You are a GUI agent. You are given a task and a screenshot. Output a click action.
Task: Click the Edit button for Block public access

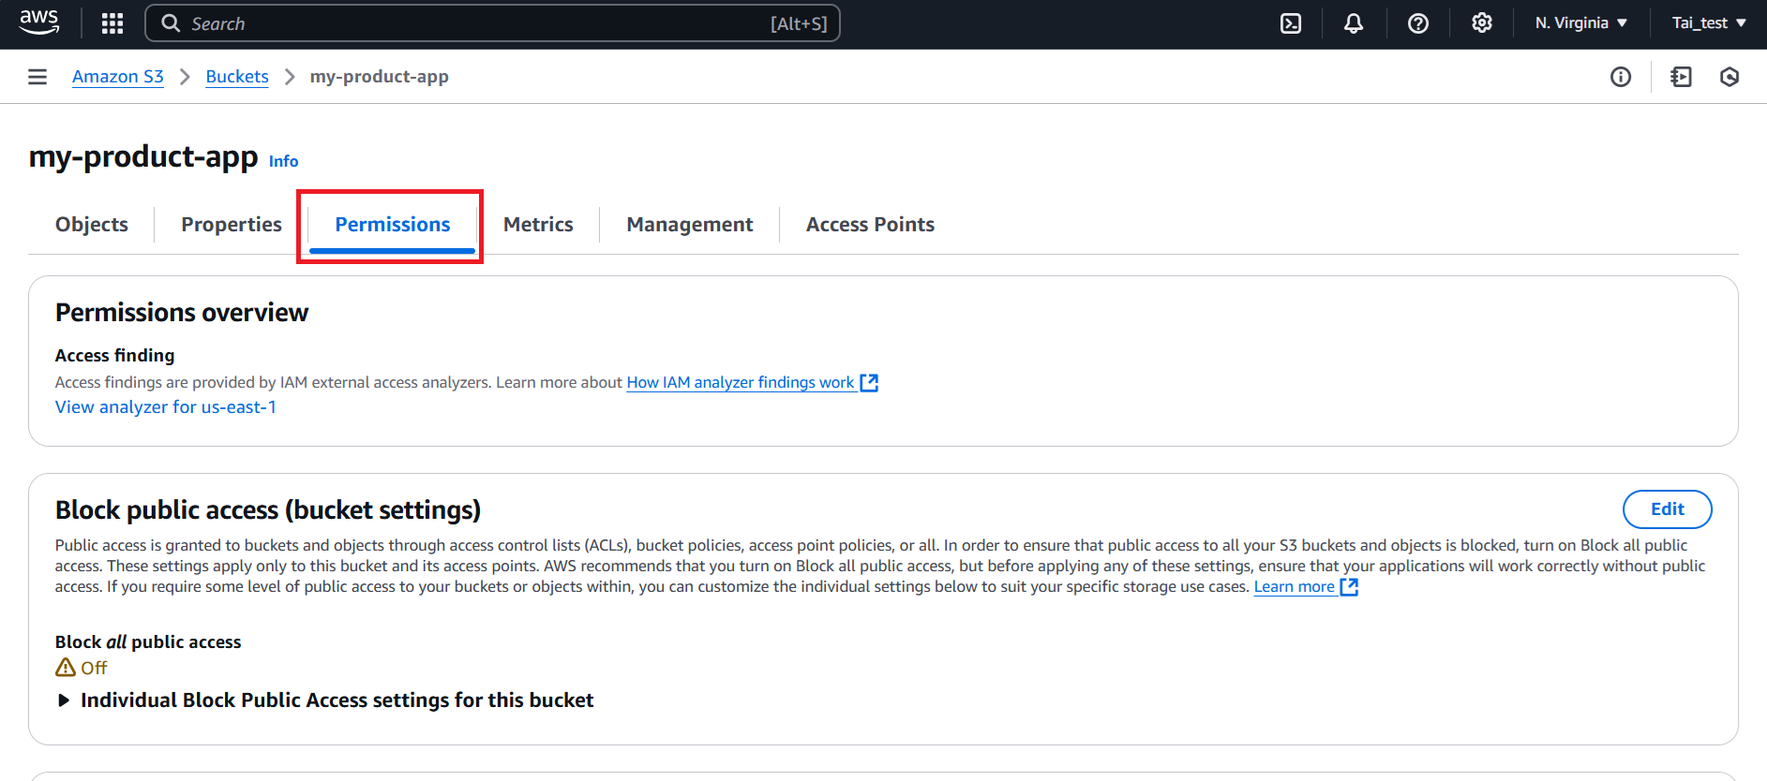(x=1668, y=509)
